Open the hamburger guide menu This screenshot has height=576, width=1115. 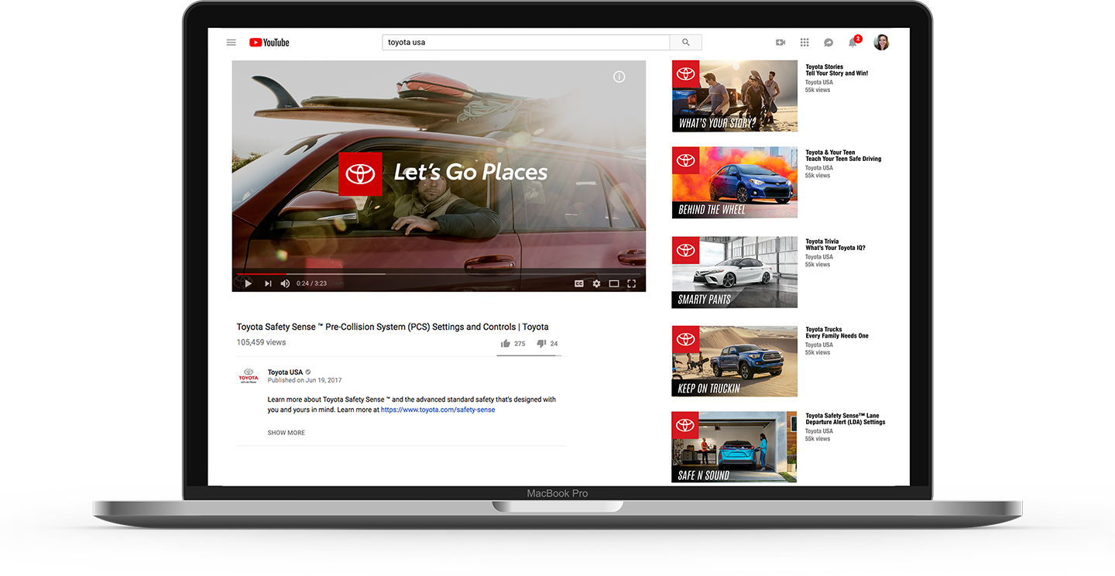pos(231,43)
